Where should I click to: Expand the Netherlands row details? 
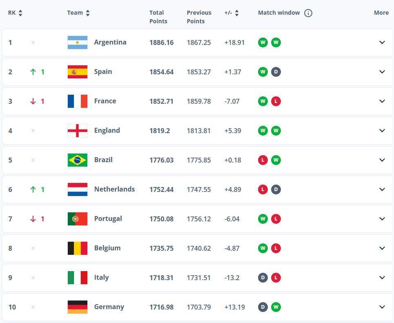point(382,189)
